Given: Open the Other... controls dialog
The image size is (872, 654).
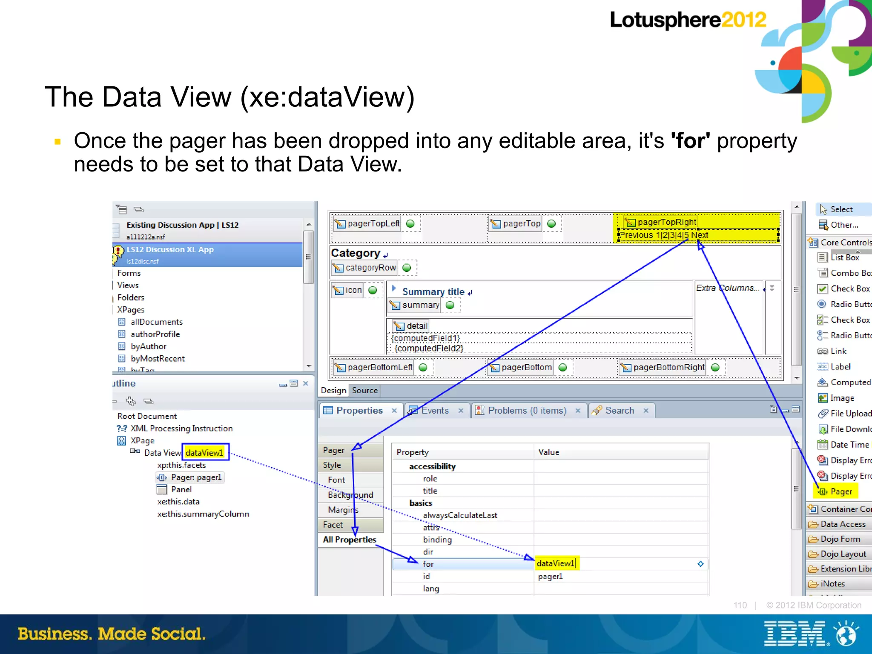Looking at the screenshot, I should (838, 225).
